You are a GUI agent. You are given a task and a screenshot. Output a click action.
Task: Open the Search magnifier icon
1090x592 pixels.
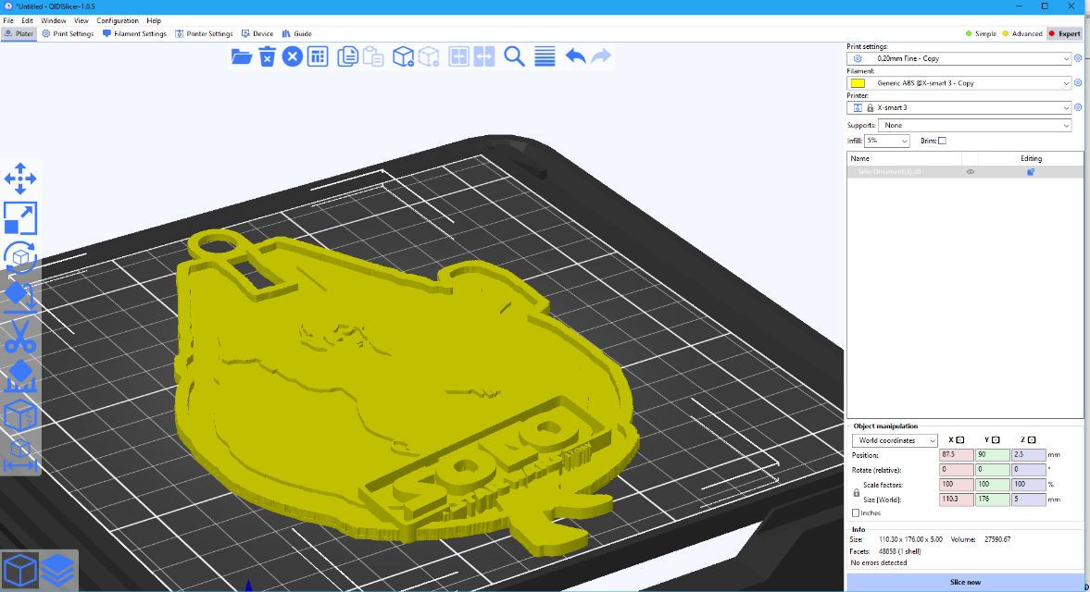(x=514, y=56)
